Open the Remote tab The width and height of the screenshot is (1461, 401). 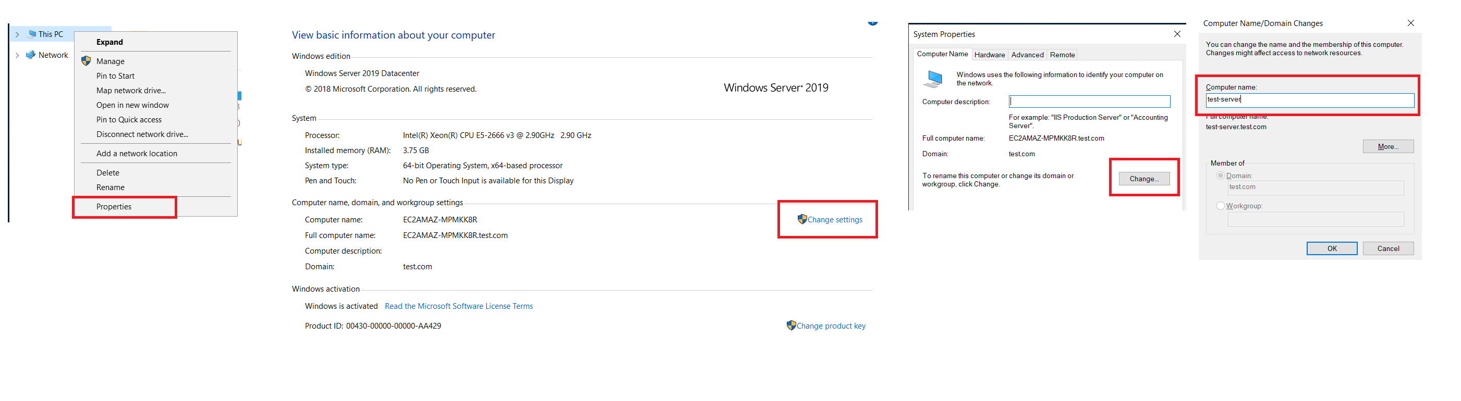click(1062, 55)
